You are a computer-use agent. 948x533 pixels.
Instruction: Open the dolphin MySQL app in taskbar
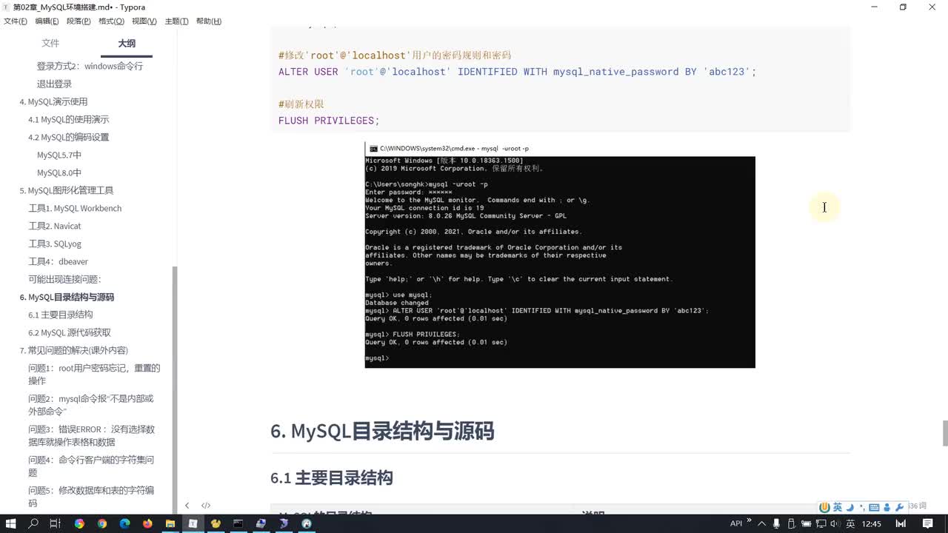[284, 523]
